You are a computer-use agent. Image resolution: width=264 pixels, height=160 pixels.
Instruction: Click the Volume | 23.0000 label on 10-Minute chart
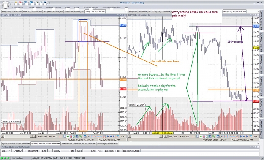[136, 105]
